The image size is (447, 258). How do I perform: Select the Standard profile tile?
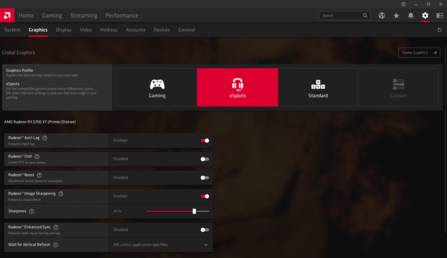pyautogui.click(x=318, y=87)
